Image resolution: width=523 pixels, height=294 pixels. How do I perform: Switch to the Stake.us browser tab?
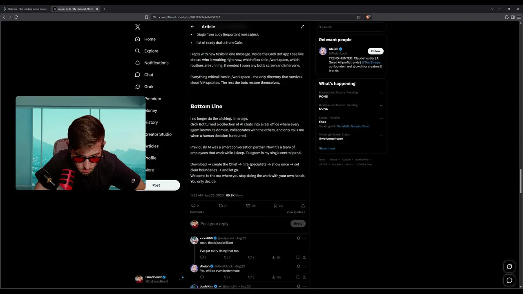[25, 9]
